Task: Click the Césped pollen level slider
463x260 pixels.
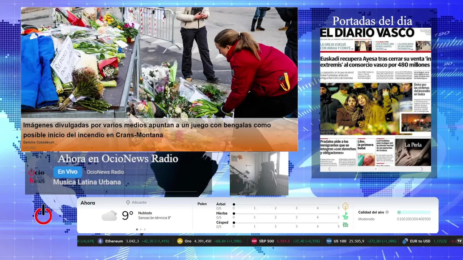Action: (286, 223)
